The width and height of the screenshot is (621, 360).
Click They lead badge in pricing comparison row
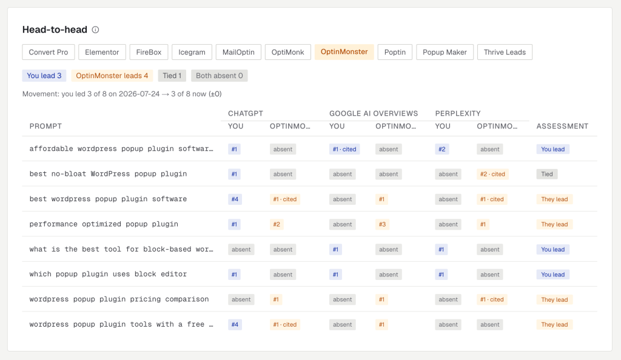click(554, 299)
